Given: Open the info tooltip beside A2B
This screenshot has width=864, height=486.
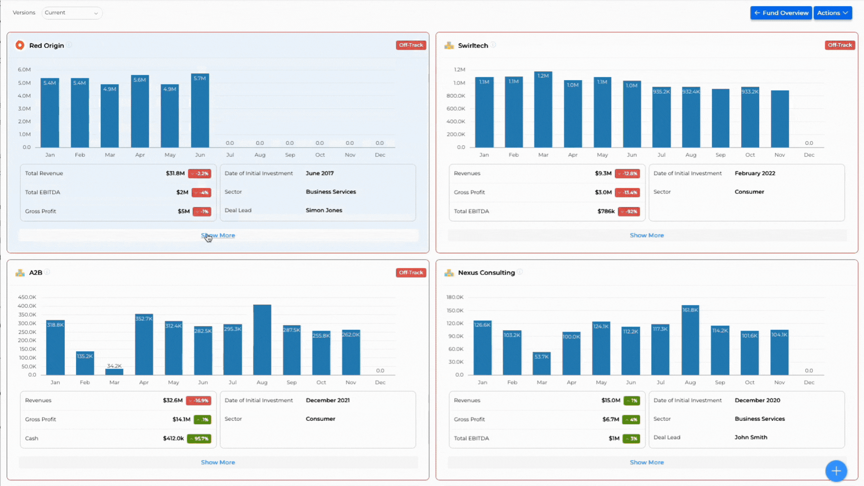Looking at the screenshot, I should tap(48, 272).
